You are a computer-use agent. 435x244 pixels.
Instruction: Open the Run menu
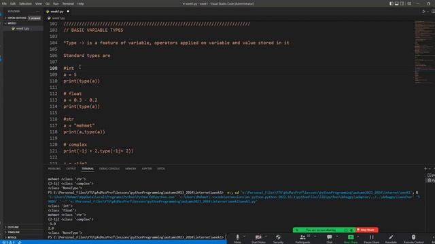pyautogui.click(x=56, y=3)
